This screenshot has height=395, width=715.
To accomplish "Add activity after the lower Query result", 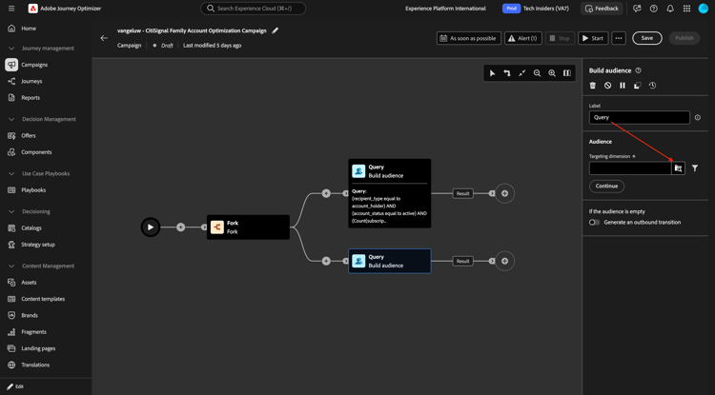I will (504, 261).
